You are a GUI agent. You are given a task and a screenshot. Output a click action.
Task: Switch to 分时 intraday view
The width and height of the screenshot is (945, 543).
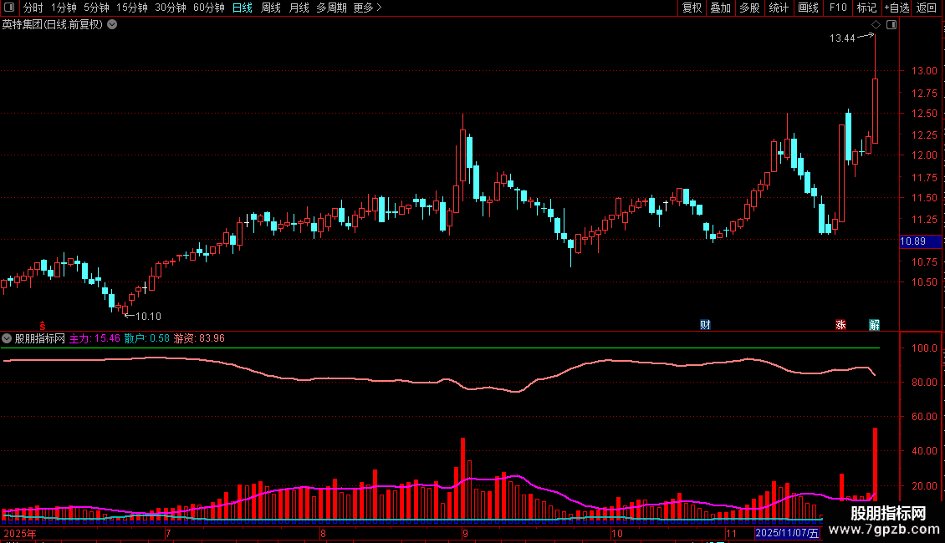point(33,8)
